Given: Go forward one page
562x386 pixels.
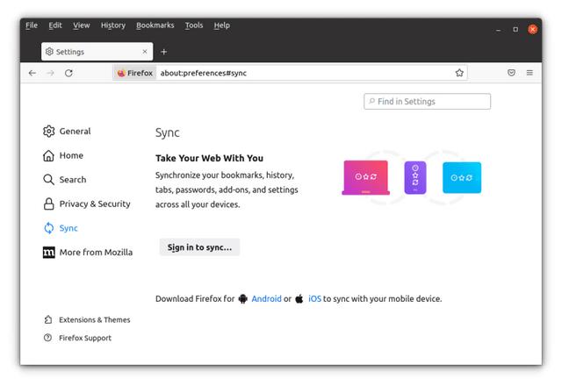Looking at the screenshot, I should (x=51, y=73).
